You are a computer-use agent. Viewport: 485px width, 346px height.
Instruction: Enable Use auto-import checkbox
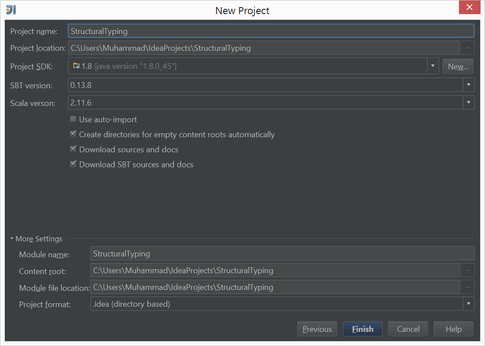click(x=73, y=119)
